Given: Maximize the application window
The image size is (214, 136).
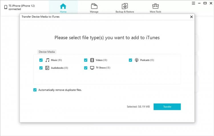Looking at the screenshot, I should (205, 3).
